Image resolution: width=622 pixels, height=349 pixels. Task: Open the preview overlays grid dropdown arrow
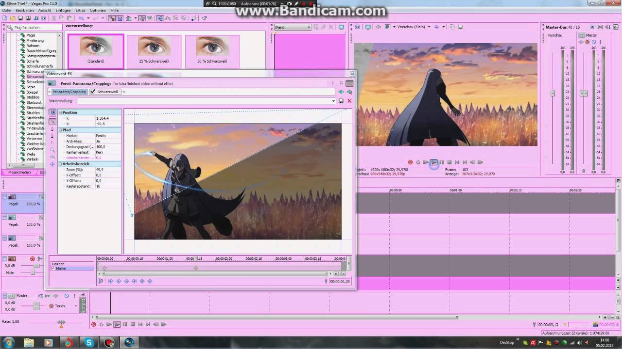[444, 27]
